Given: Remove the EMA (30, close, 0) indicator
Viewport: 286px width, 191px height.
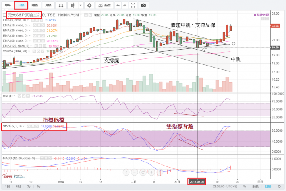Looking at the screenshot, I should 43,36.
